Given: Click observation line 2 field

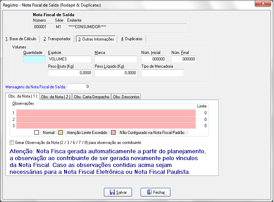Looking at the screenshot, I should tap(106, 120).
